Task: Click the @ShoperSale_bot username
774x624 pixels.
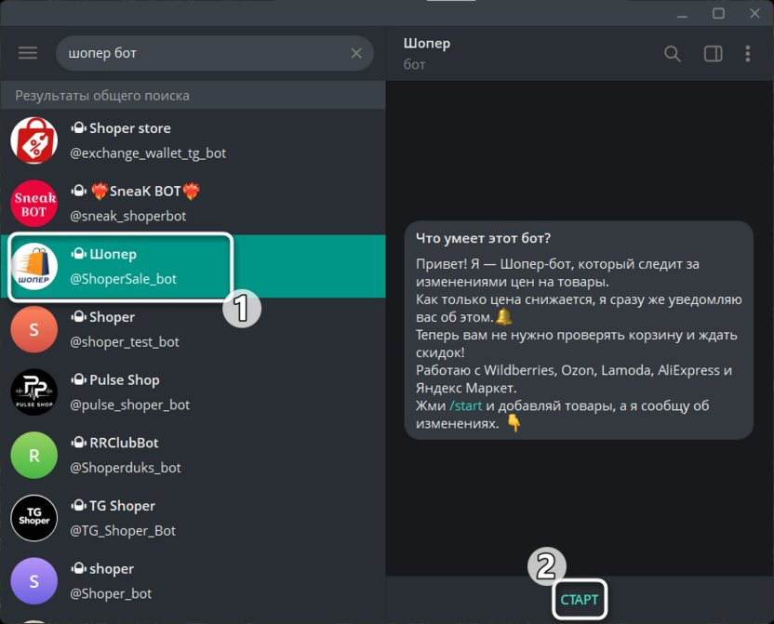Action: click(x=123, y=279)
